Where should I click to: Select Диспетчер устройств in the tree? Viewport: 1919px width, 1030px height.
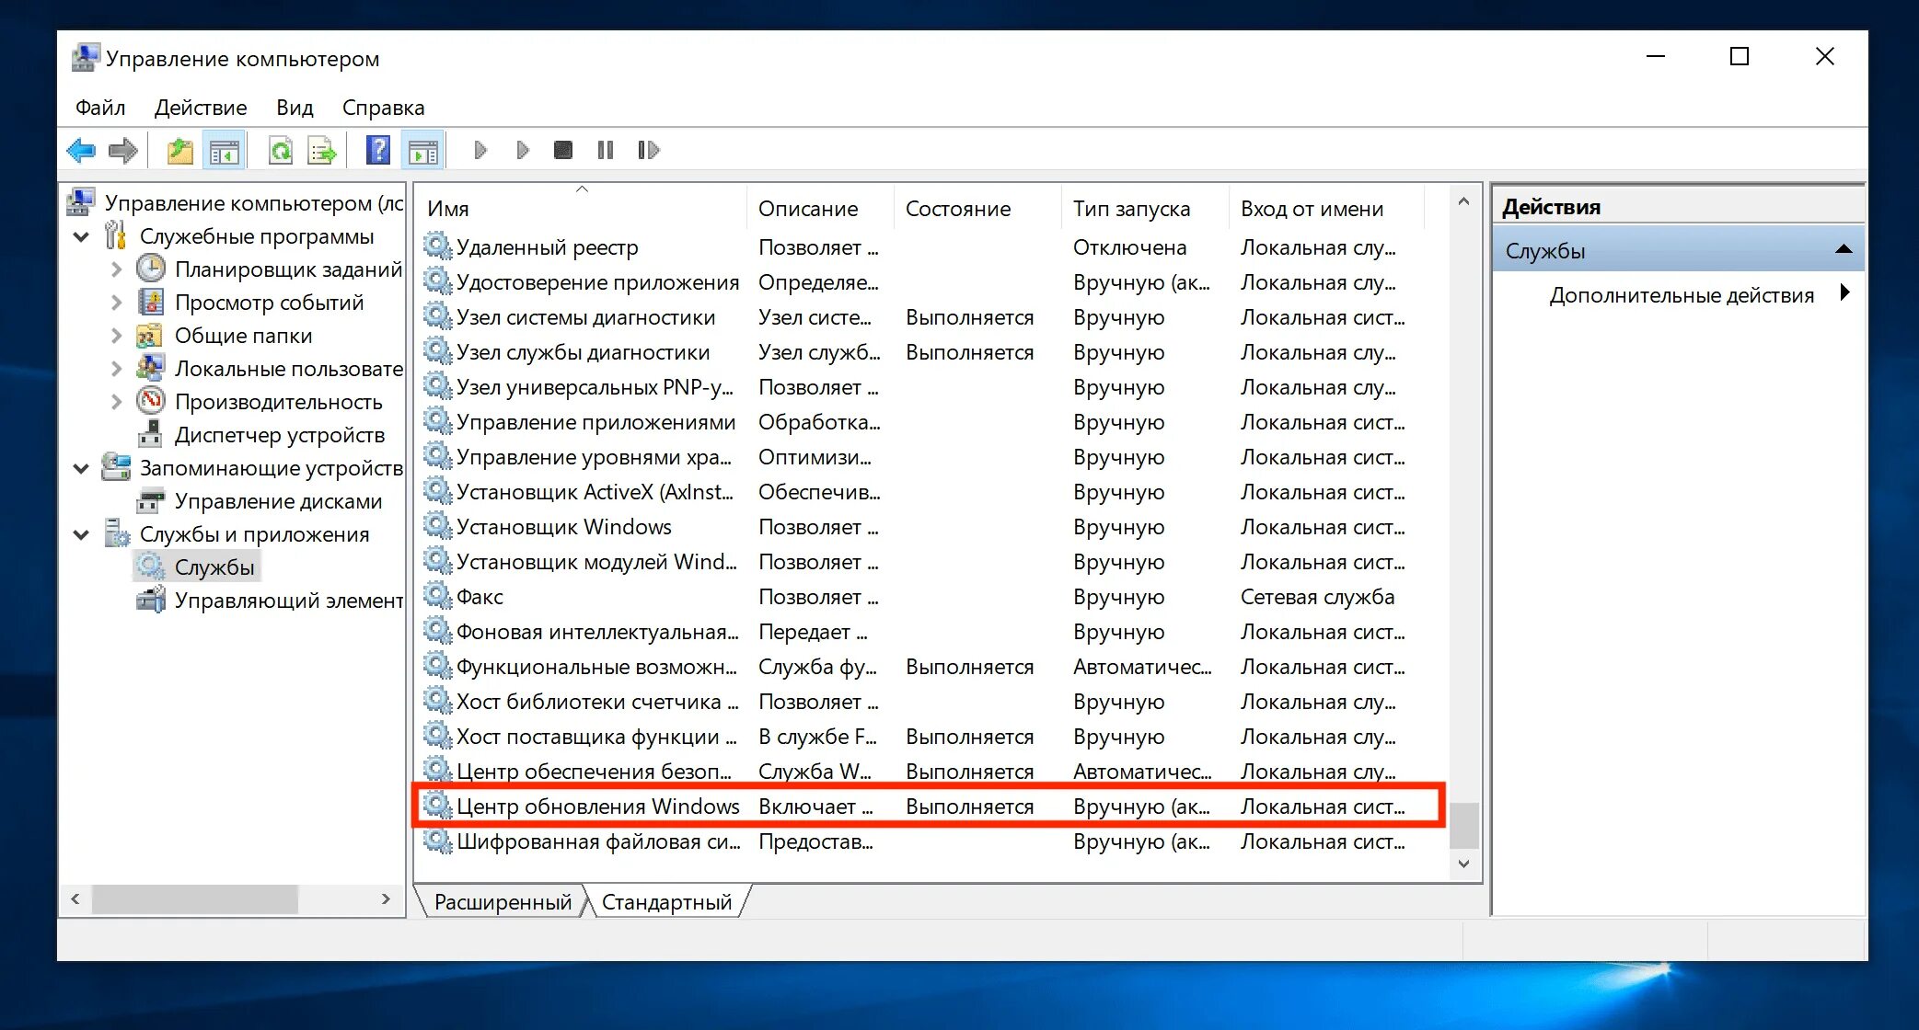click(279, 435)
